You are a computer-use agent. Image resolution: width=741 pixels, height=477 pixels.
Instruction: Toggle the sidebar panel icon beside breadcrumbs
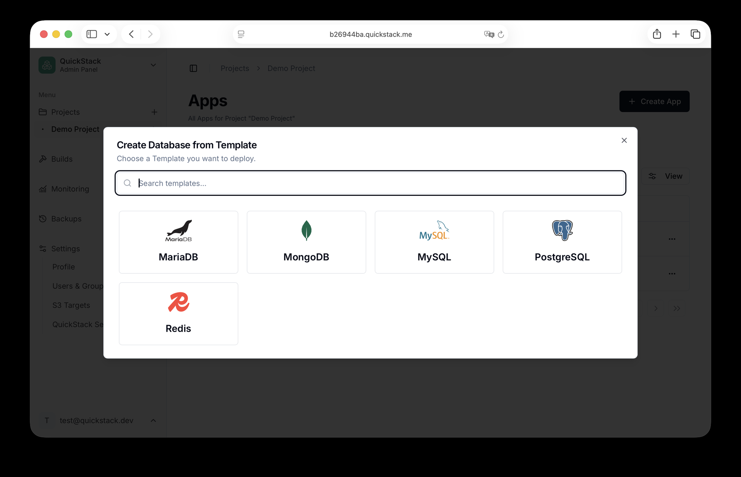[193, 68]
